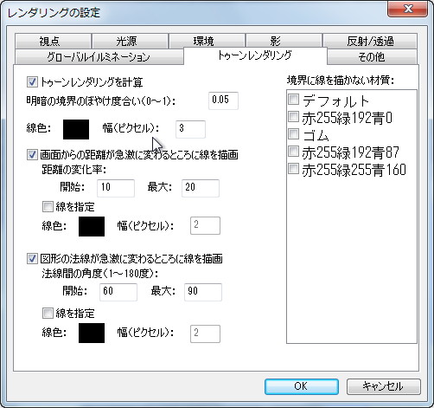Check the 赤255緑192青0 material
The image size is (434, 408).
293,117
